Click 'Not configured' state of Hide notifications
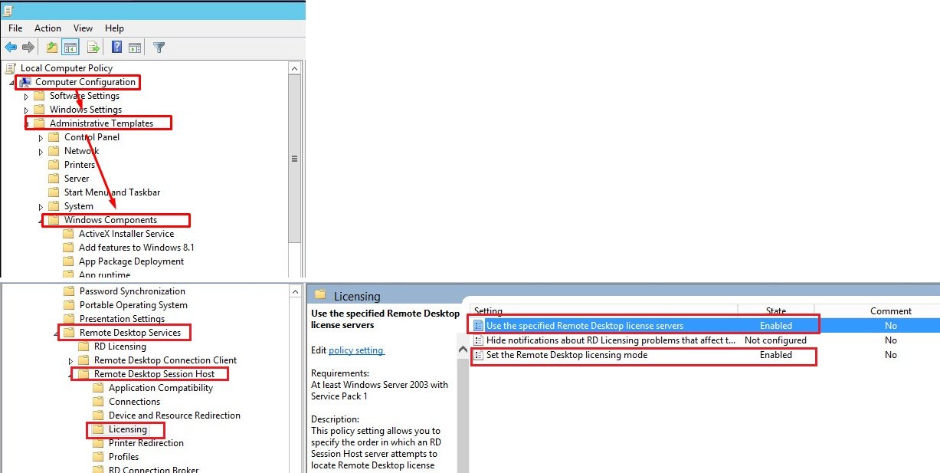The image size is (940, 473). (775, 340)
